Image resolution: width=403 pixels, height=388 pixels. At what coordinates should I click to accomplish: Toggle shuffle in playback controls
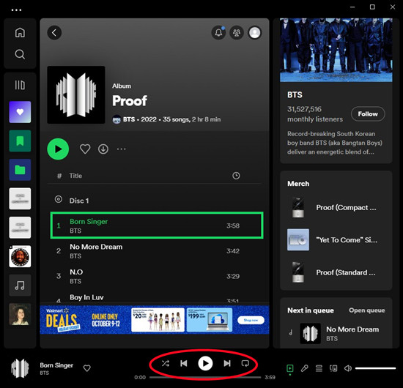tap(166, 363)
